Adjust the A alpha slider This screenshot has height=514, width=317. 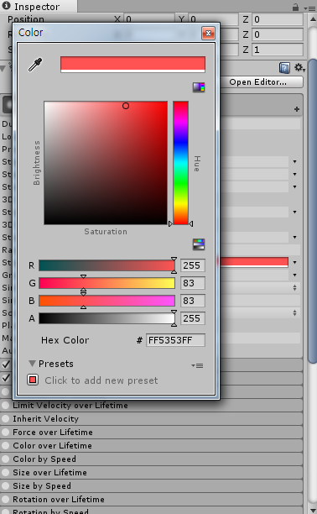point(107,318)
